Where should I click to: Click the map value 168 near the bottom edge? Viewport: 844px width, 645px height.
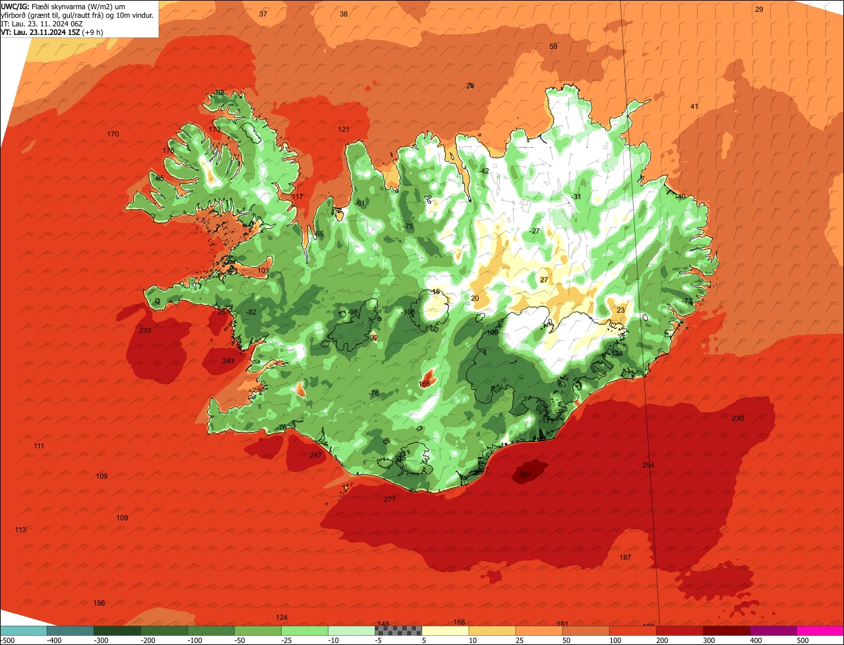(459, 622)
